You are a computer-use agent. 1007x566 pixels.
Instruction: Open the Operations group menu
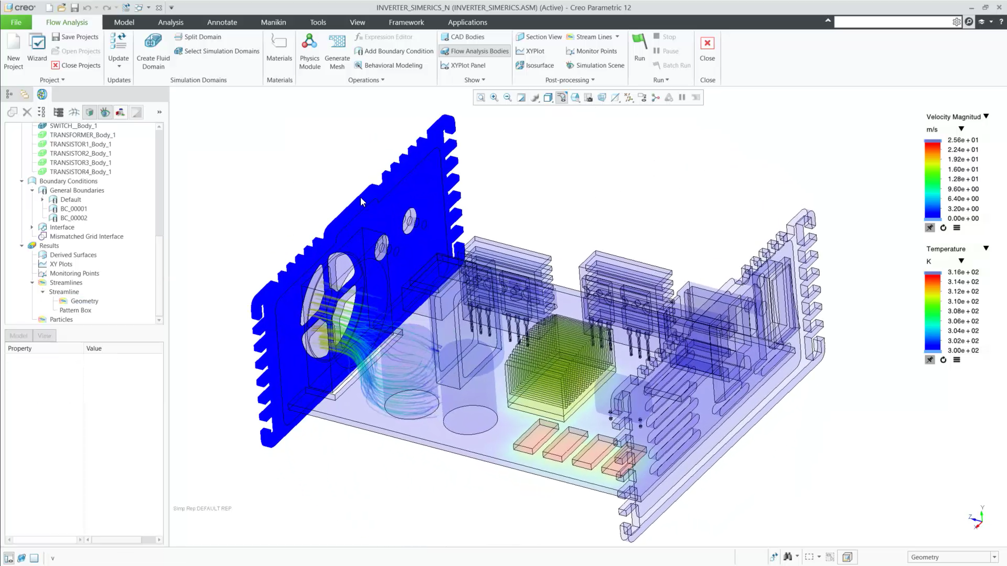tap(366, 80)
